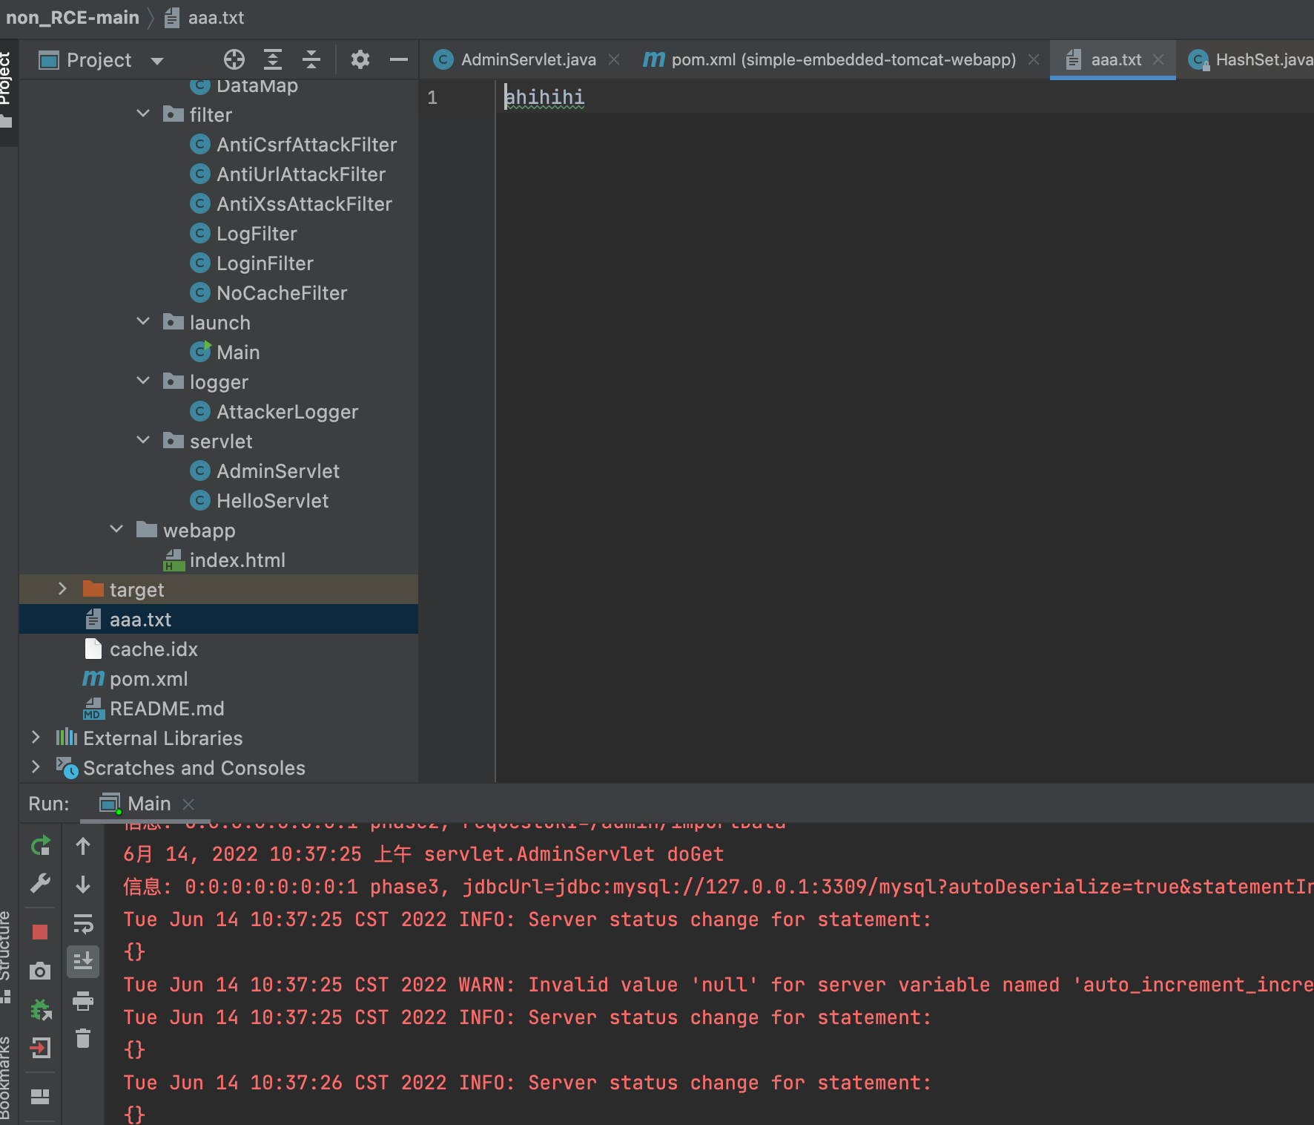1314x1125 pixels.
Task: Switch to AdminServlet.java editor tab
Action: [528, 59]
